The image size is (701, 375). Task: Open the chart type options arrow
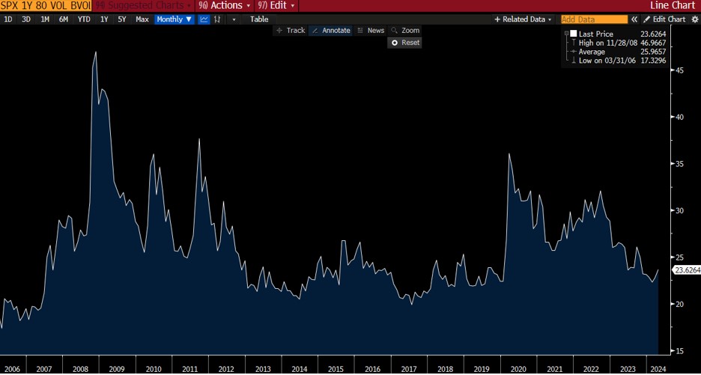pos(234,19)
